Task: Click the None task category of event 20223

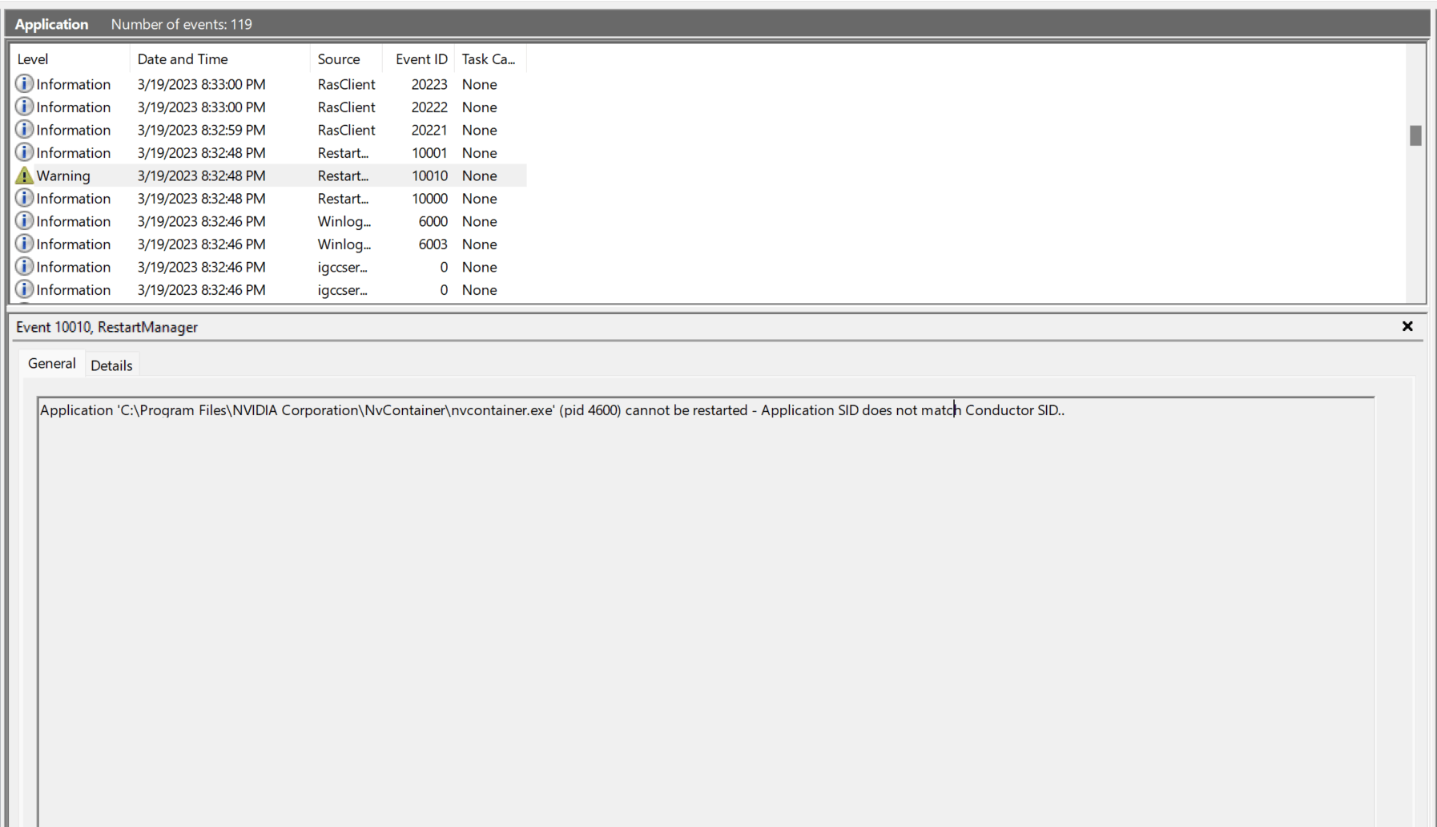Action: coord(479,84)
